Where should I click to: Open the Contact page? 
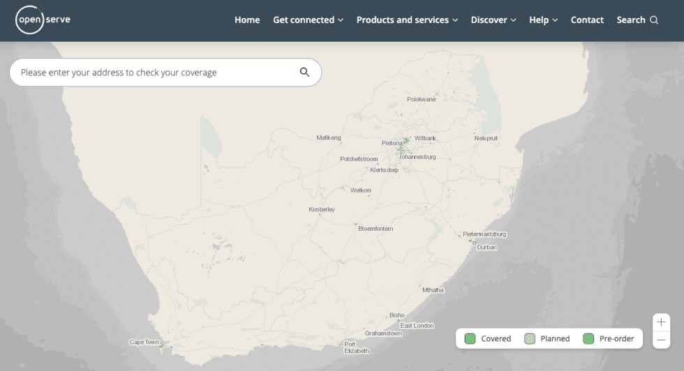587,20
